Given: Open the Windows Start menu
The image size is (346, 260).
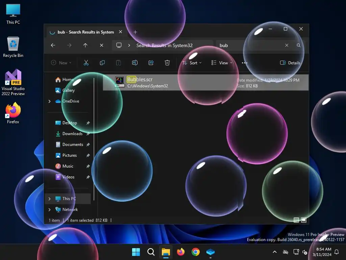Looking at the screenshot, I should [x=136, y=252].
